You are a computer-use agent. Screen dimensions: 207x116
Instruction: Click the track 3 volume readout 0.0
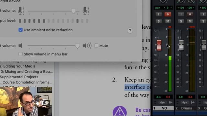203,97
